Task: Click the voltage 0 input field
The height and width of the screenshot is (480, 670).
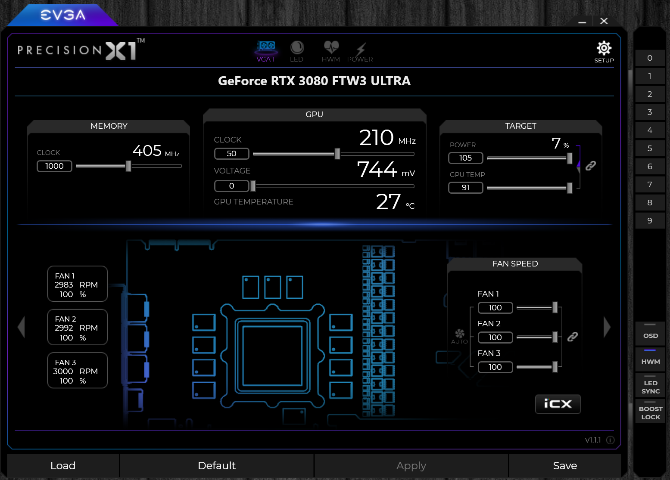Action: point(232,186)
